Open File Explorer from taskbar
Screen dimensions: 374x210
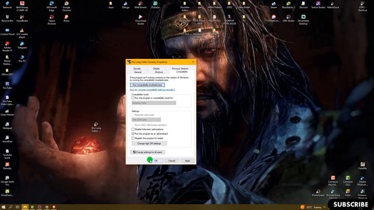25,207
